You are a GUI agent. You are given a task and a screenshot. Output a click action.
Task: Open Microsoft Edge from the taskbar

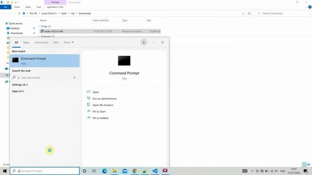pos(104,171)
